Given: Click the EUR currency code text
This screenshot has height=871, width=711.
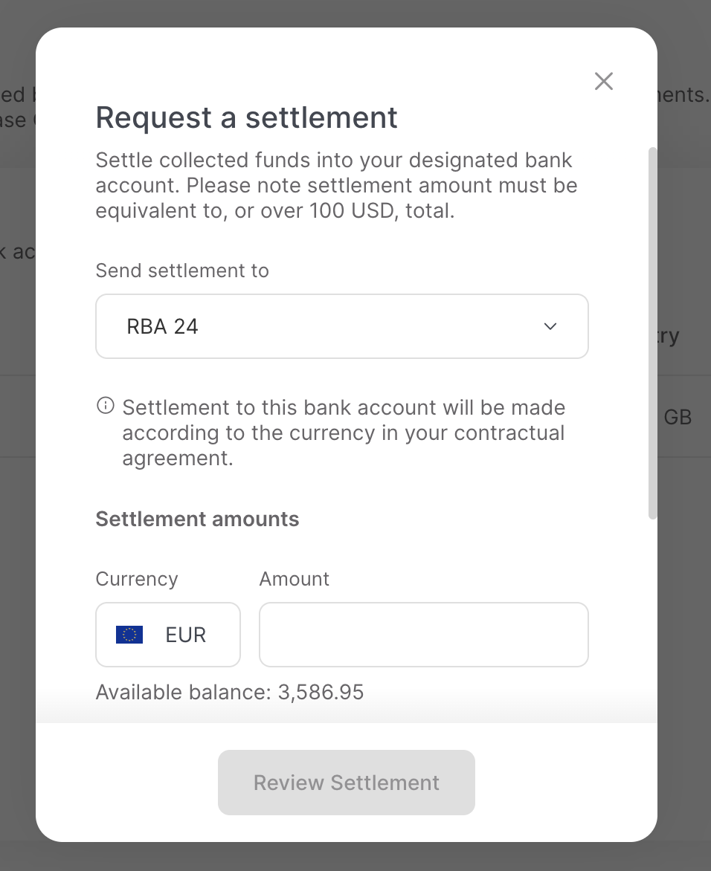Looking at the screenshot, I should coord(186,635).
